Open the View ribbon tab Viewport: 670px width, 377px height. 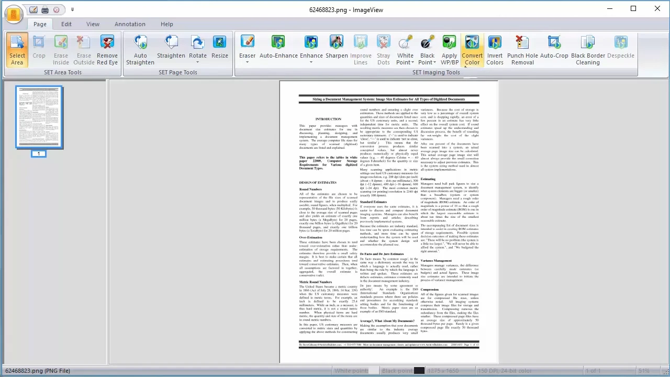click(x=93, y=24)
